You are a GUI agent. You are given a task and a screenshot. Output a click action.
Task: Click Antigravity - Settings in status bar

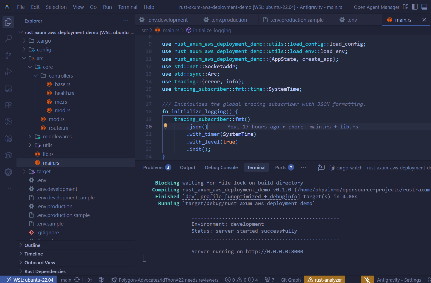(x=399, y=280)
